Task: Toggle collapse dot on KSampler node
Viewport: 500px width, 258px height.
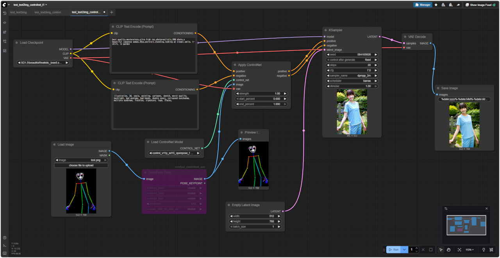Action: [x=325, y=30]
